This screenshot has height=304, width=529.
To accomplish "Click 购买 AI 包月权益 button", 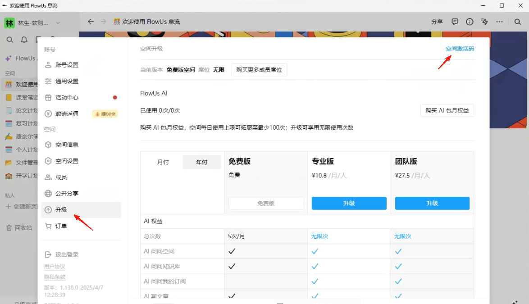I will [x=447, y=110].
